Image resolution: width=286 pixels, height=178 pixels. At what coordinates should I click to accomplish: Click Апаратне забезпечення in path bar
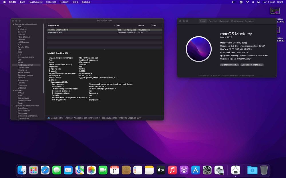pos(86,118)
